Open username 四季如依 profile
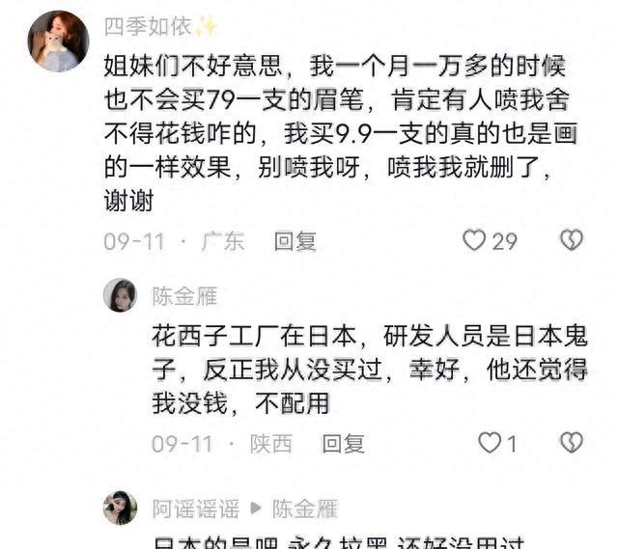The image size is (618, 549). tap(148, 27)
